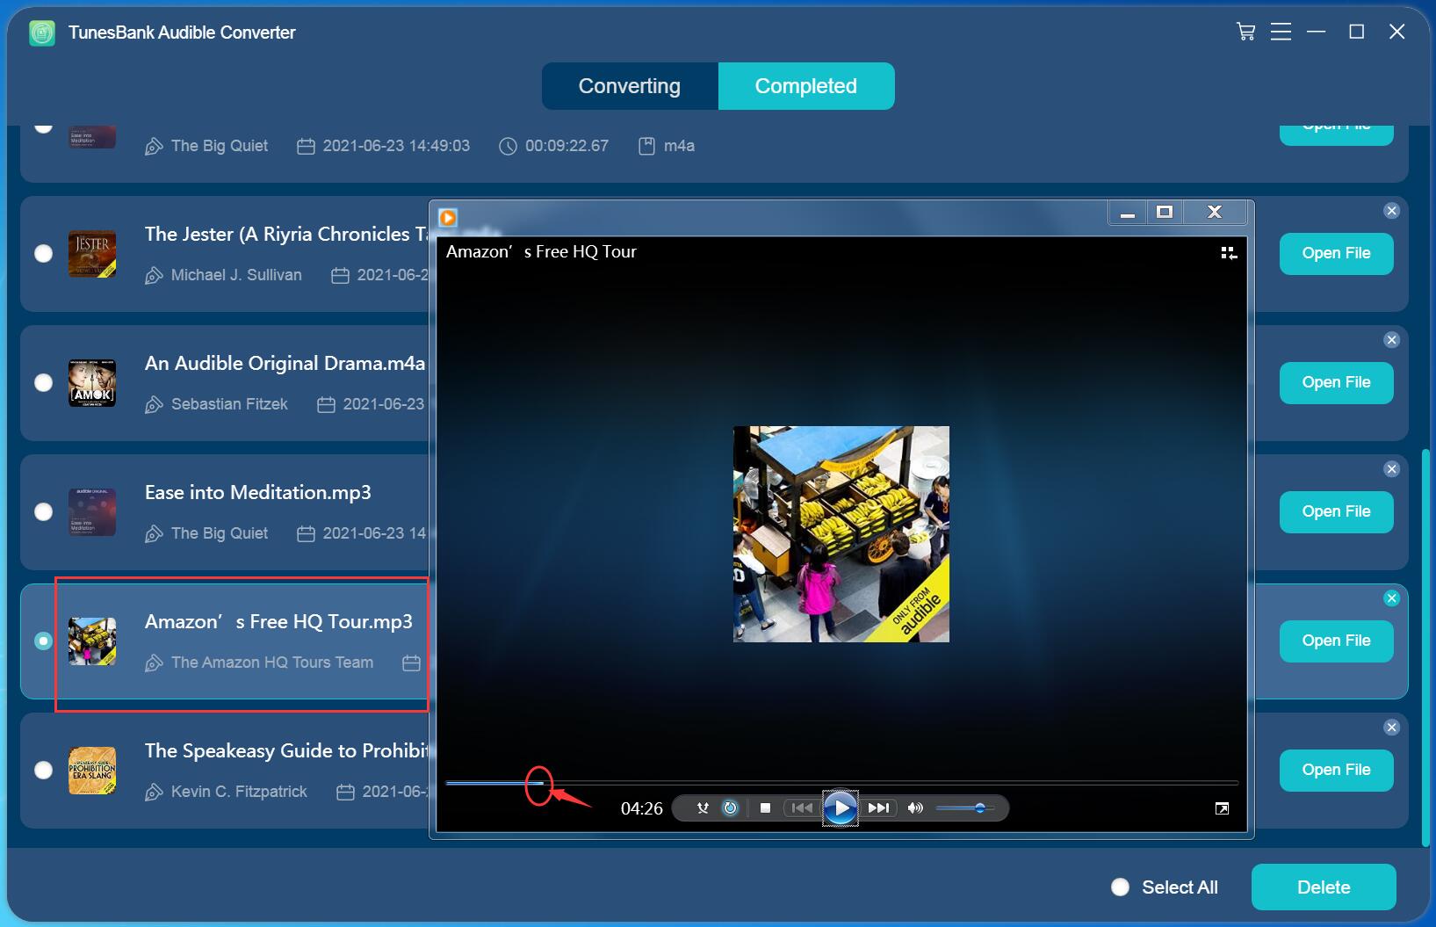
Task: Mute the media player volume
Action: click(915, 808)
